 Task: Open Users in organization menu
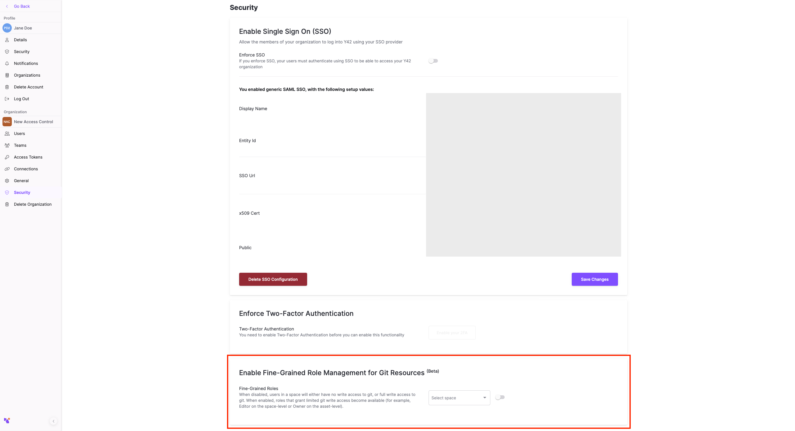pos(19,133)
